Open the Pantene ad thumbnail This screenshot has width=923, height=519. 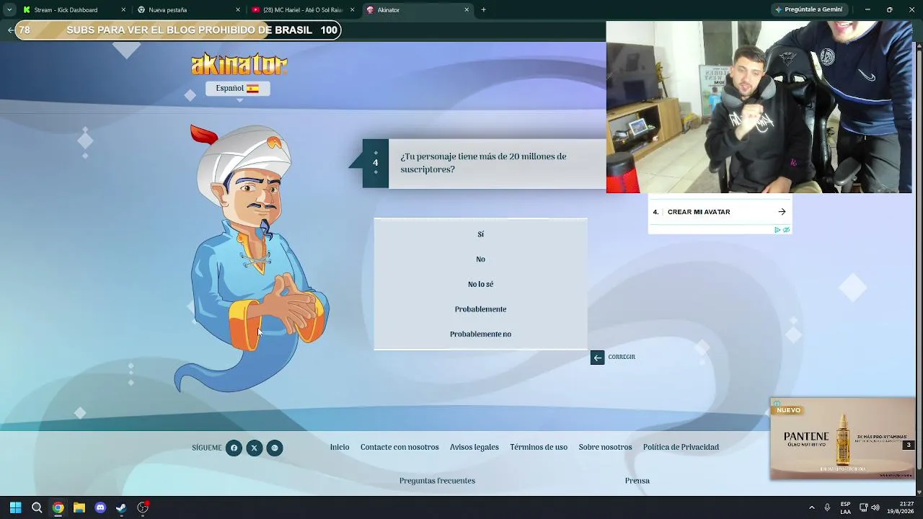click(x=842, y=438)
